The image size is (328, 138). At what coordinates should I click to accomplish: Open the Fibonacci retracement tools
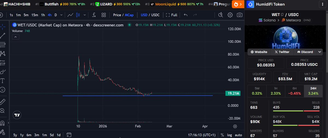click(3, 44)
